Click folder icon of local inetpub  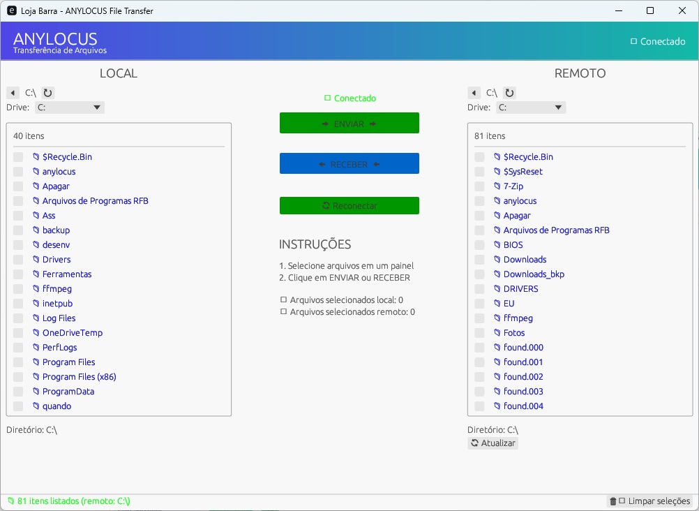point(36,304)
